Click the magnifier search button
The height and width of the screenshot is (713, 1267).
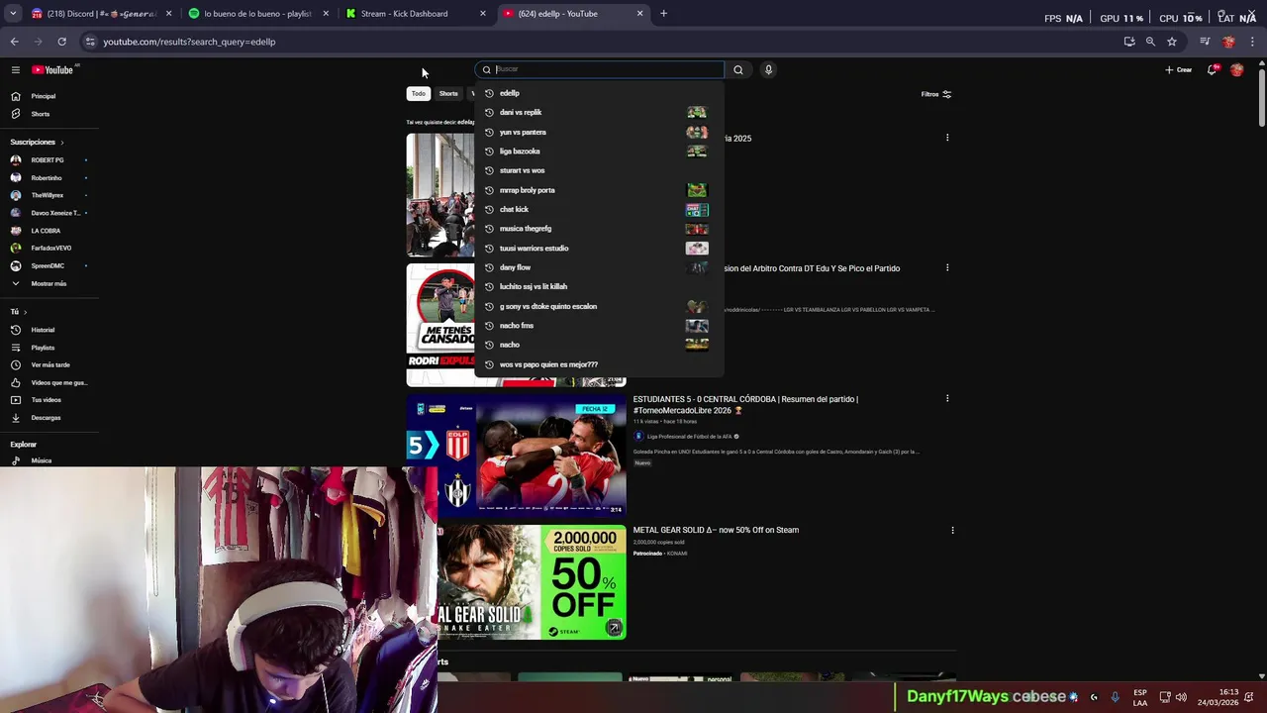737,69
